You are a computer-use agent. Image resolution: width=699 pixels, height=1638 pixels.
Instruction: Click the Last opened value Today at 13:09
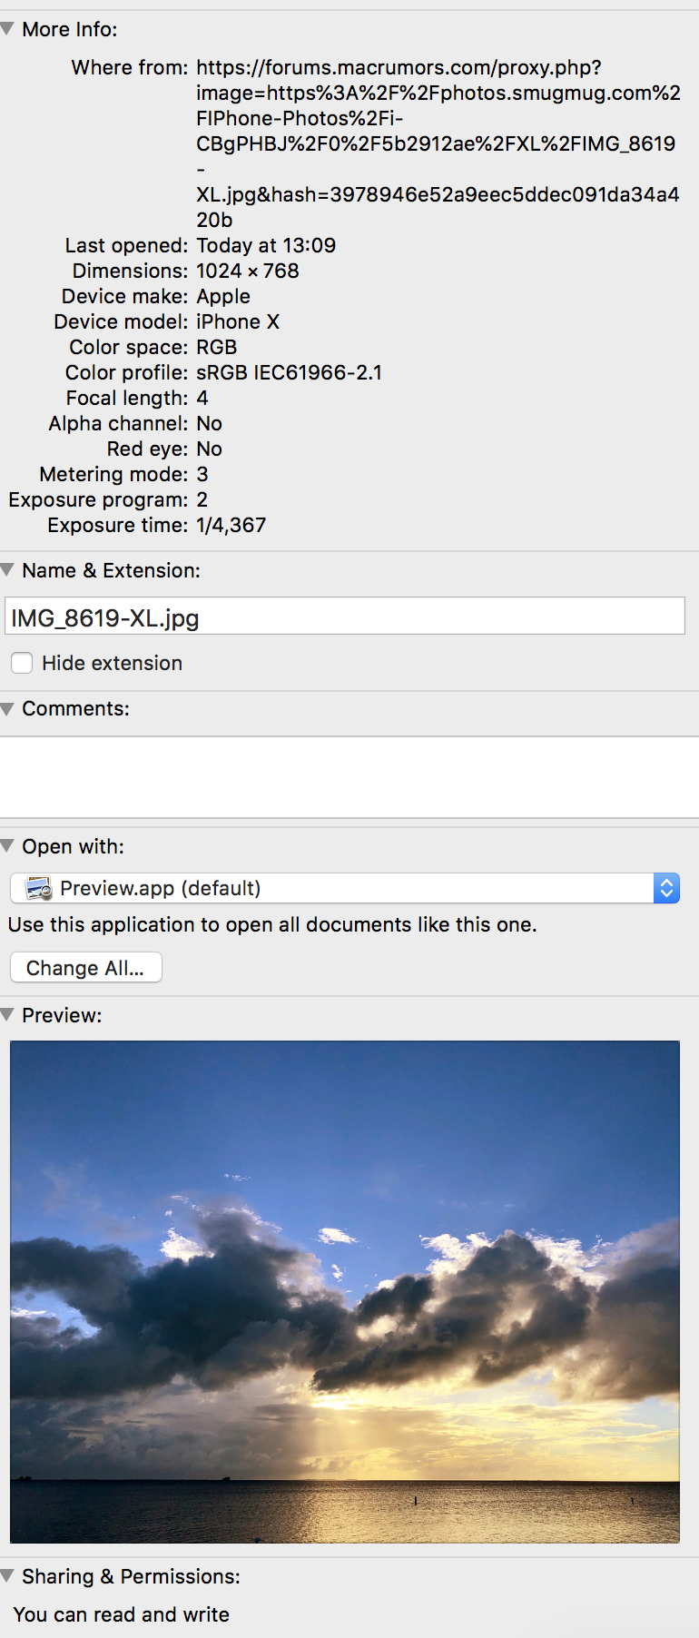266,245
